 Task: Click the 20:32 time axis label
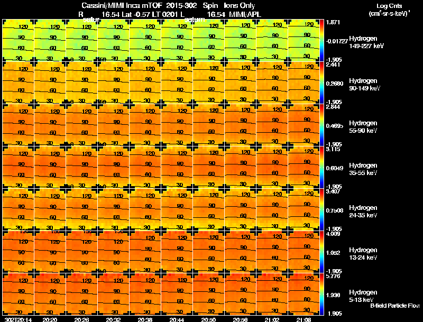[x=113, y=319]
